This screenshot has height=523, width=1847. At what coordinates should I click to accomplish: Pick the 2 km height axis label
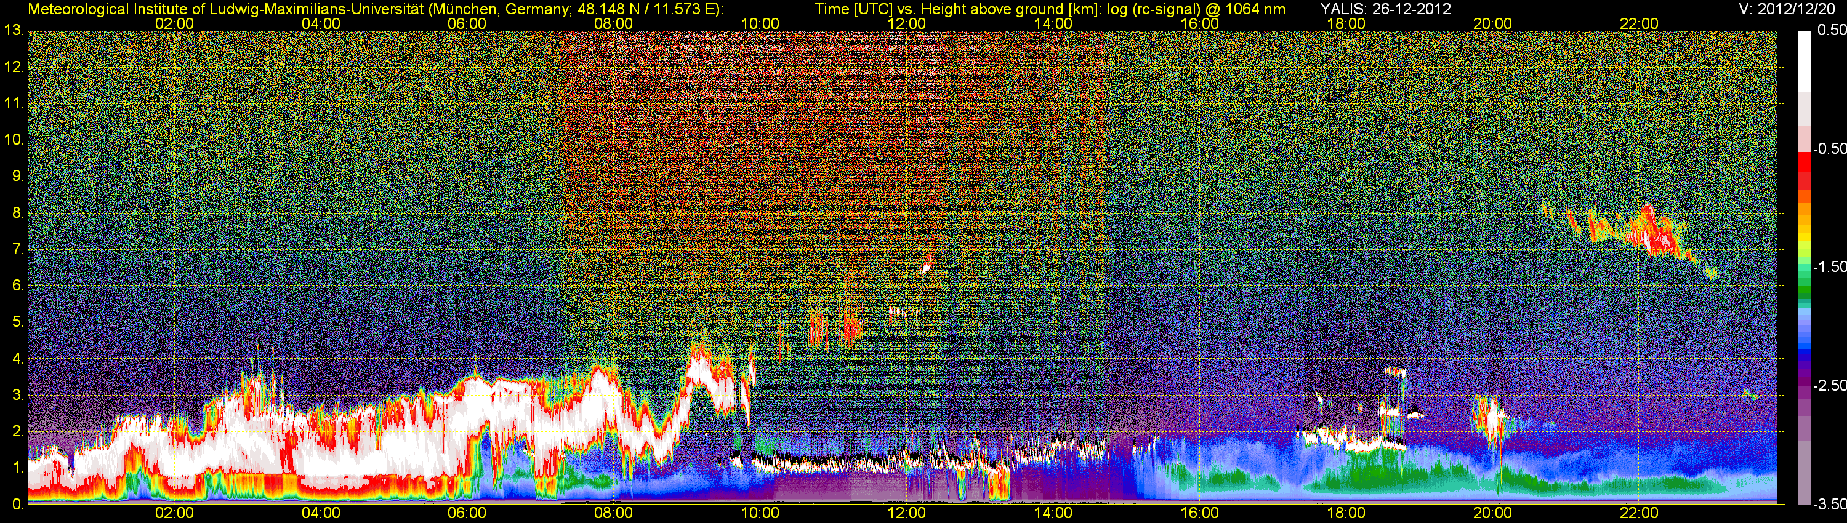tap(17, 432)
